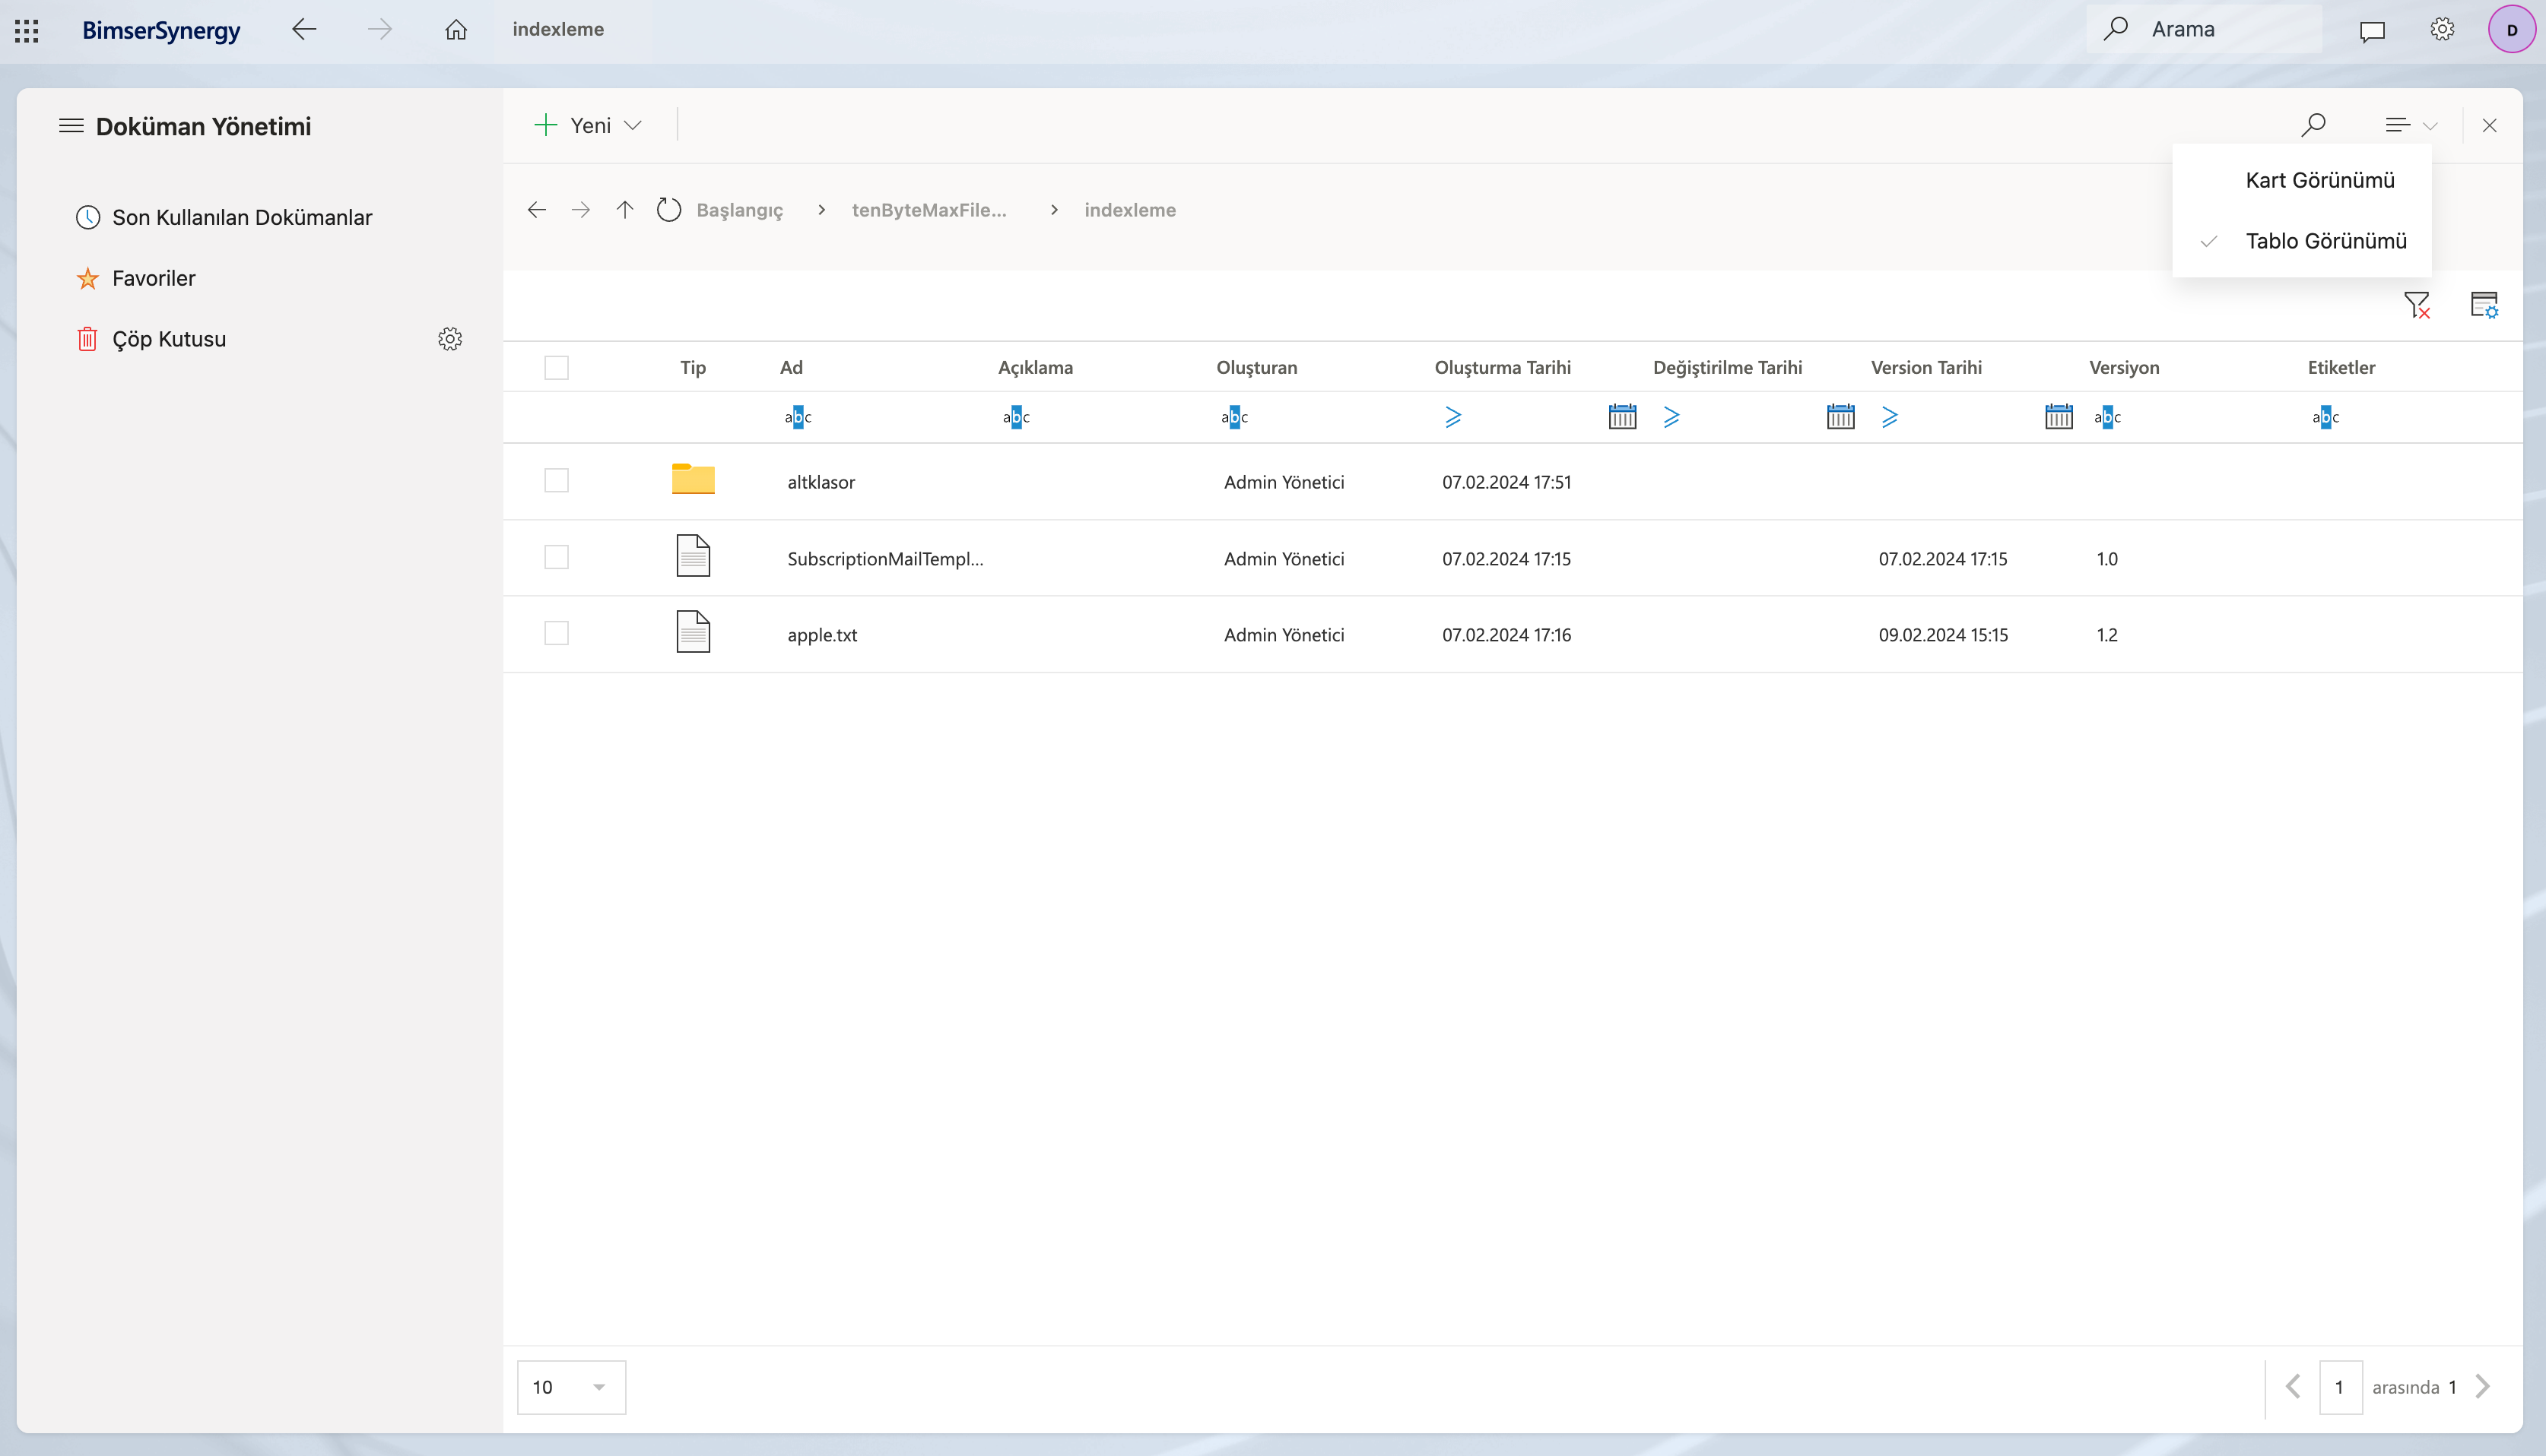
Task: Select Tablo Görünümü view
Action: pyautogui.click(x=2326, y=241)
